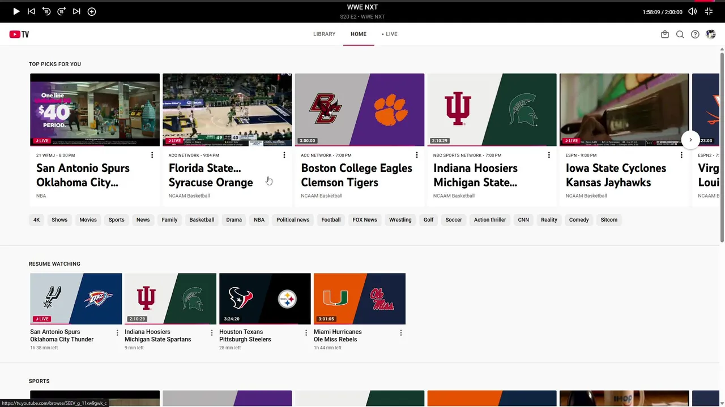Filter by the Sports chip
The height and width of the screenshot is (407, 725).
(x=117, y=220)
